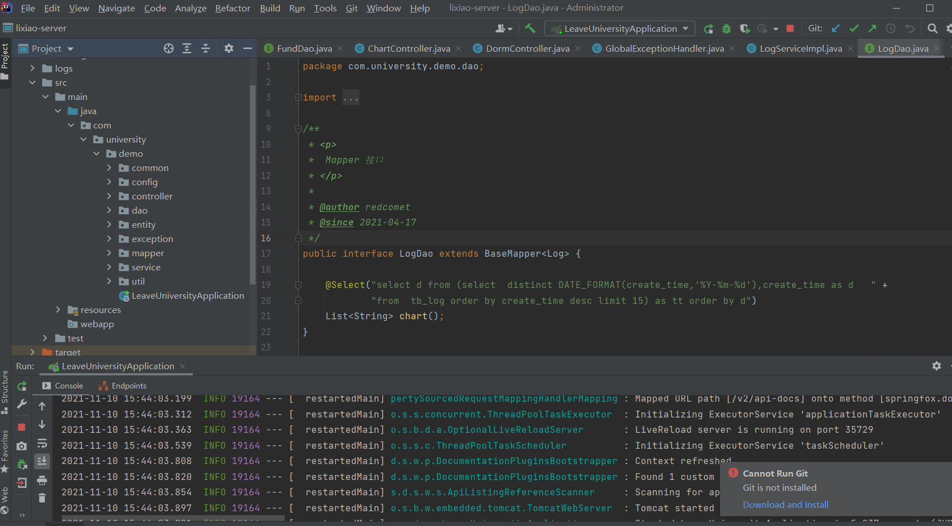952x526 pixels.
Task: Print console output with printer icon
Action: click(42, 481)
